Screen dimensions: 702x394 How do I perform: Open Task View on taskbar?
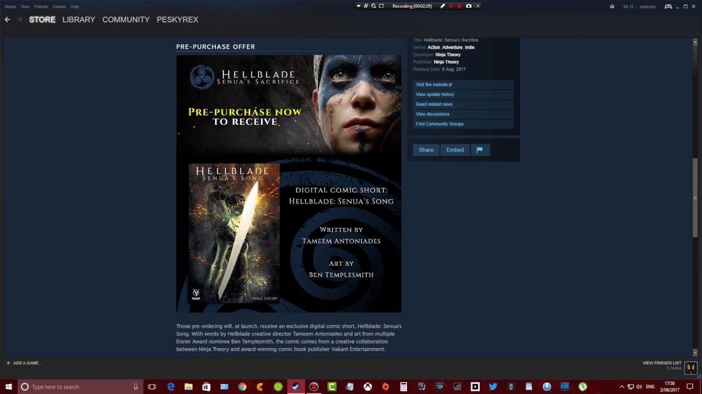152,387
